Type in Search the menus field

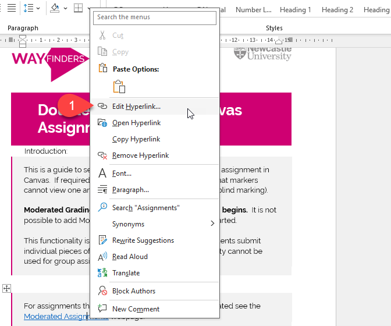(x=155, y=17)
